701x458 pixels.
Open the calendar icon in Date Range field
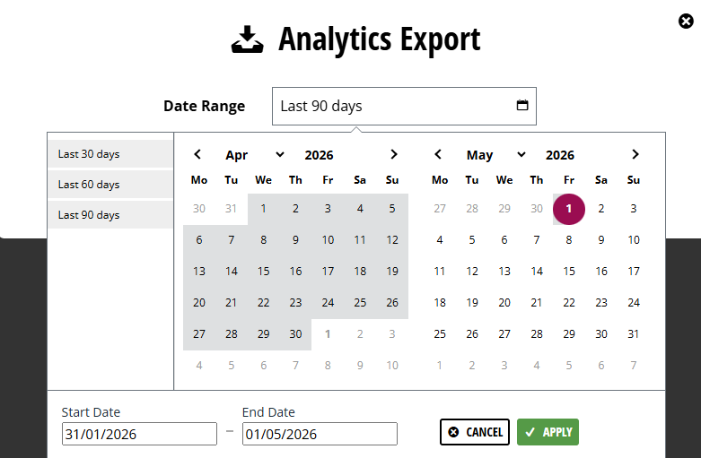tap(522, 106)
